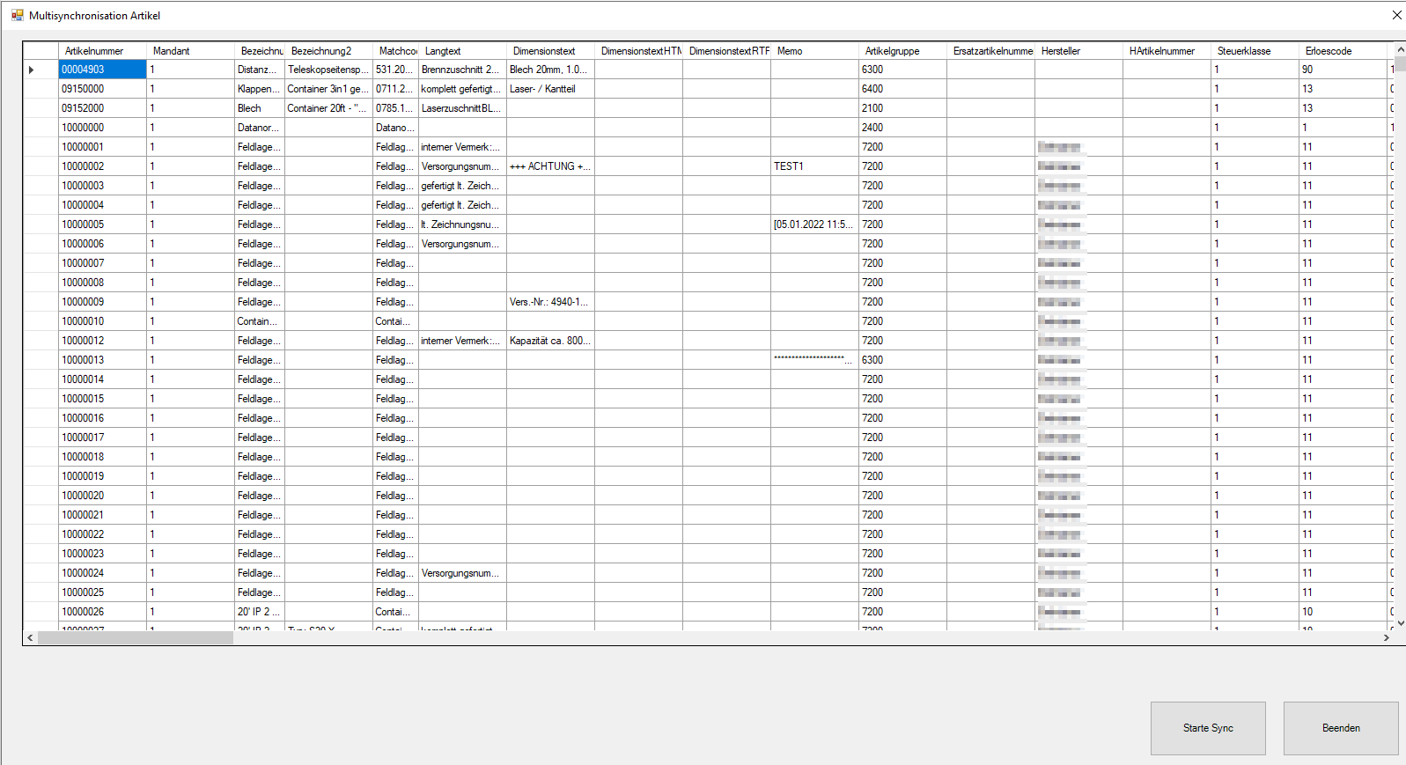This screenshot has height=765, width=1406.
Task: Click Memo cell with asterisks in row 10000013
Action: pos(814,360)
